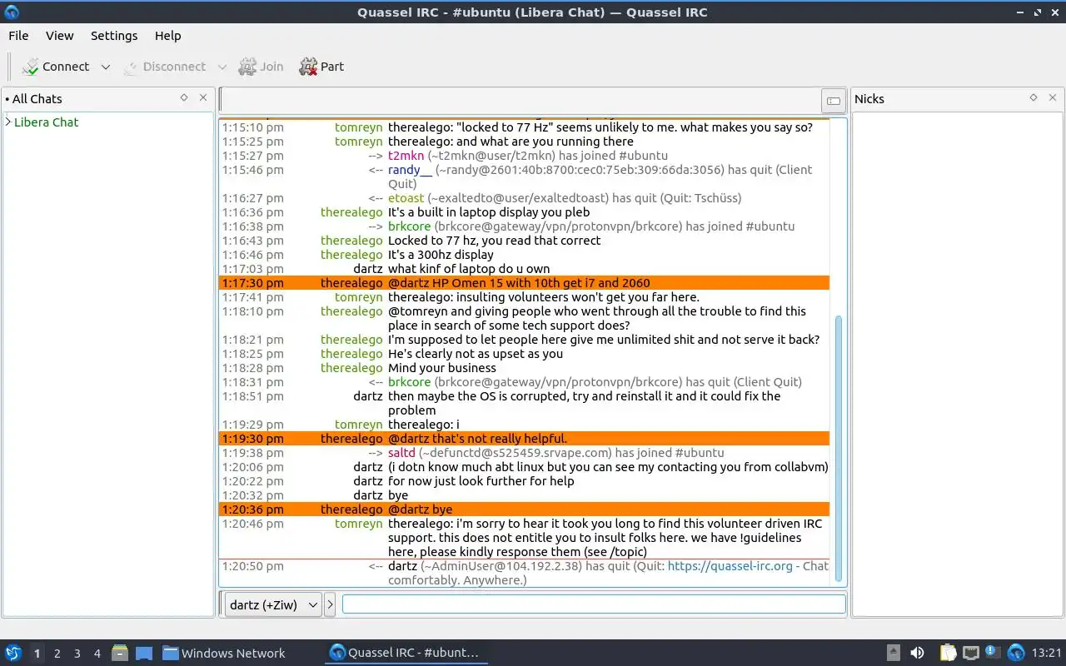Click the Disconnect toolbar button
Viewport: 1066px width, 666px height.
[x=164, y=67]
